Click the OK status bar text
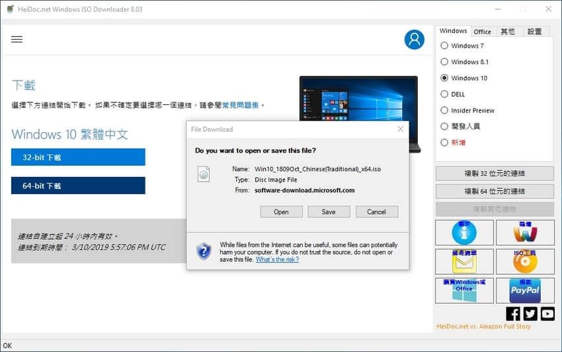Viewport: 562px width, 352px height. 7,345
